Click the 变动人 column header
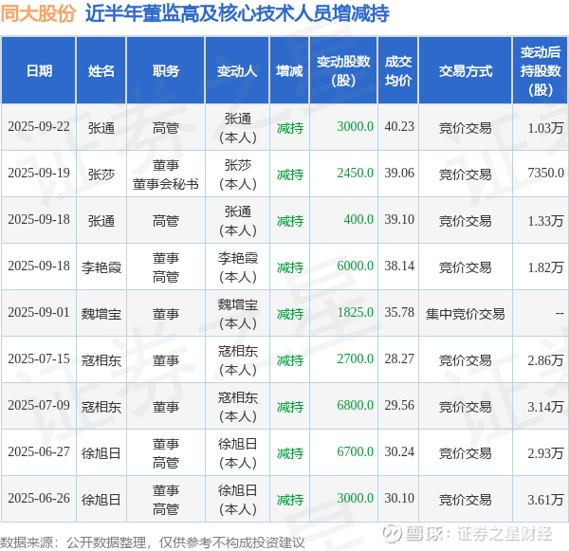 click(237, 70)
